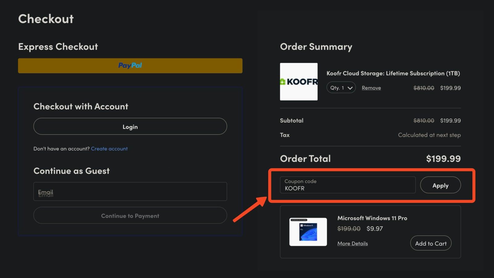Open the Qty. 1 quantity dropdown
The height and width of the screenshot is (278, 494).
click(x=341, y=88)
